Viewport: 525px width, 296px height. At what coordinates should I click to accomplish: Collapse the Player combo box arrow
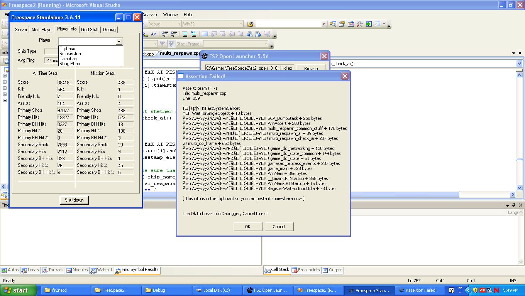pos(119,41)
